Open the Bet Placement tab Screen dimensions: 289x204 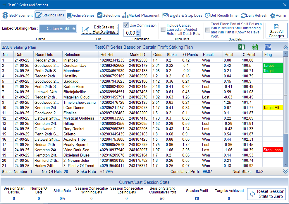click(x=18, y=15)
